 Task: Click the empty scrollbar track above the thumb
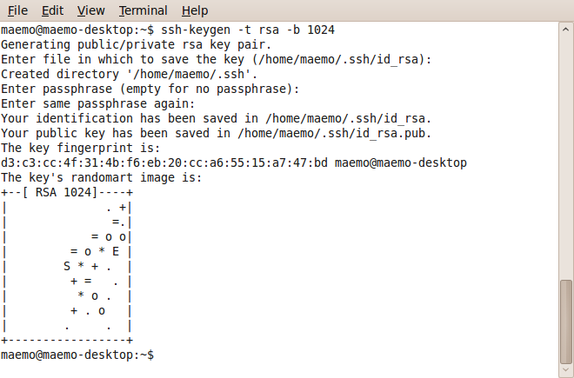[566, 156]
